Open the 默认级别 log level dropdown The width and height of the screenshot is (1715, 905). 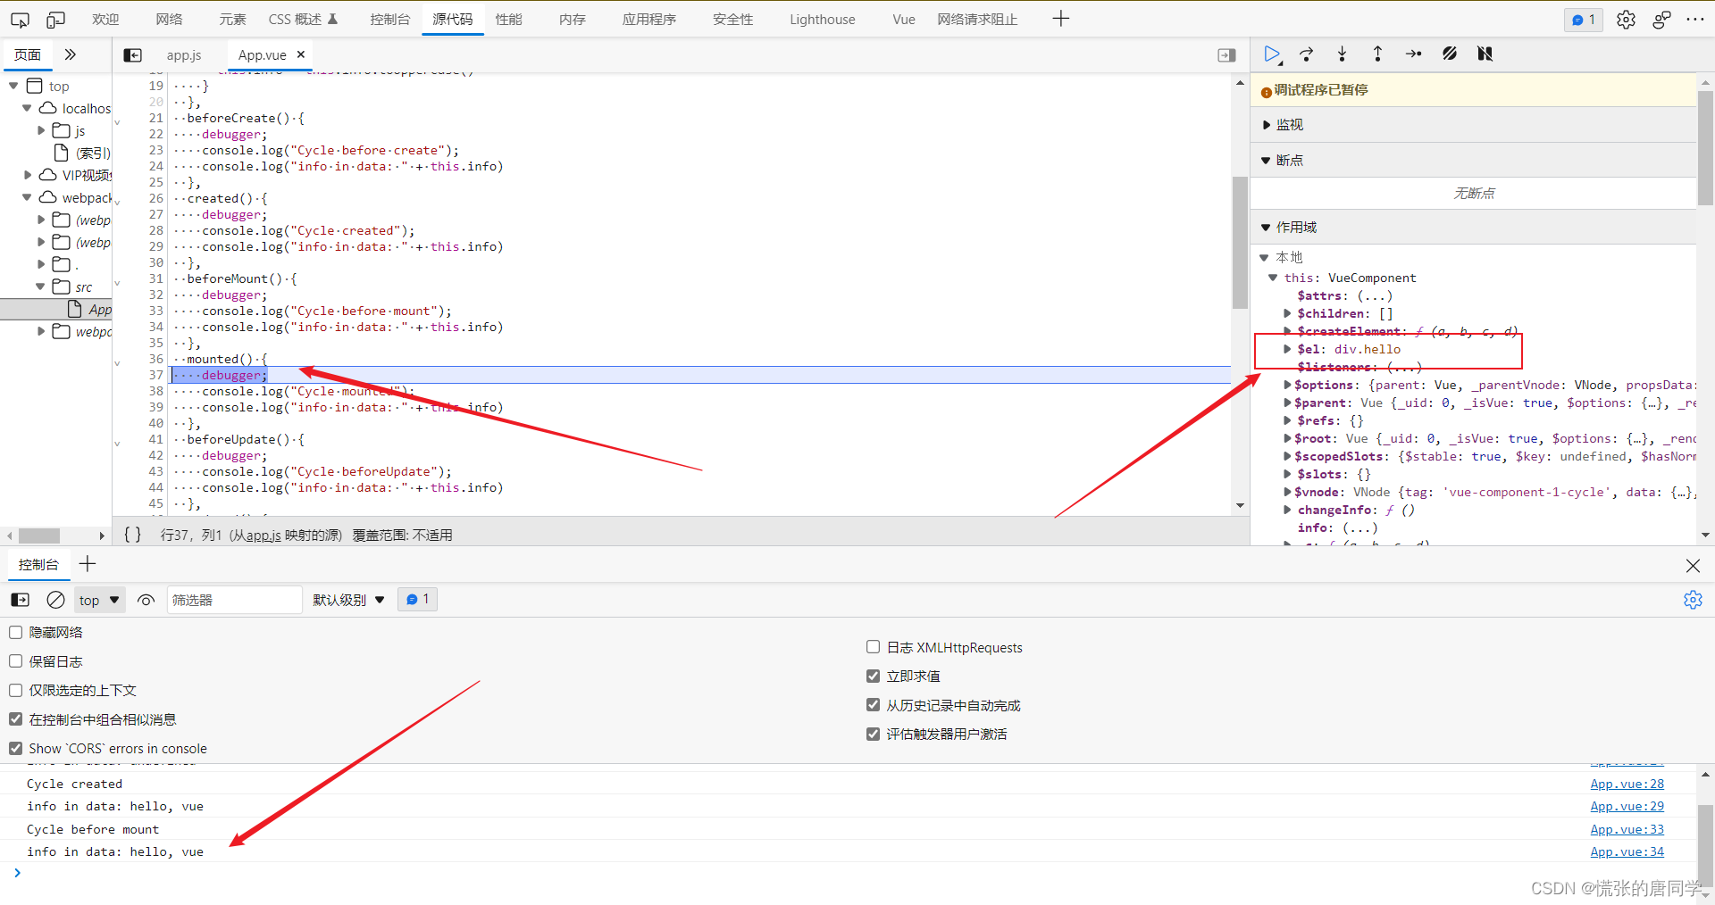(348, 600)
